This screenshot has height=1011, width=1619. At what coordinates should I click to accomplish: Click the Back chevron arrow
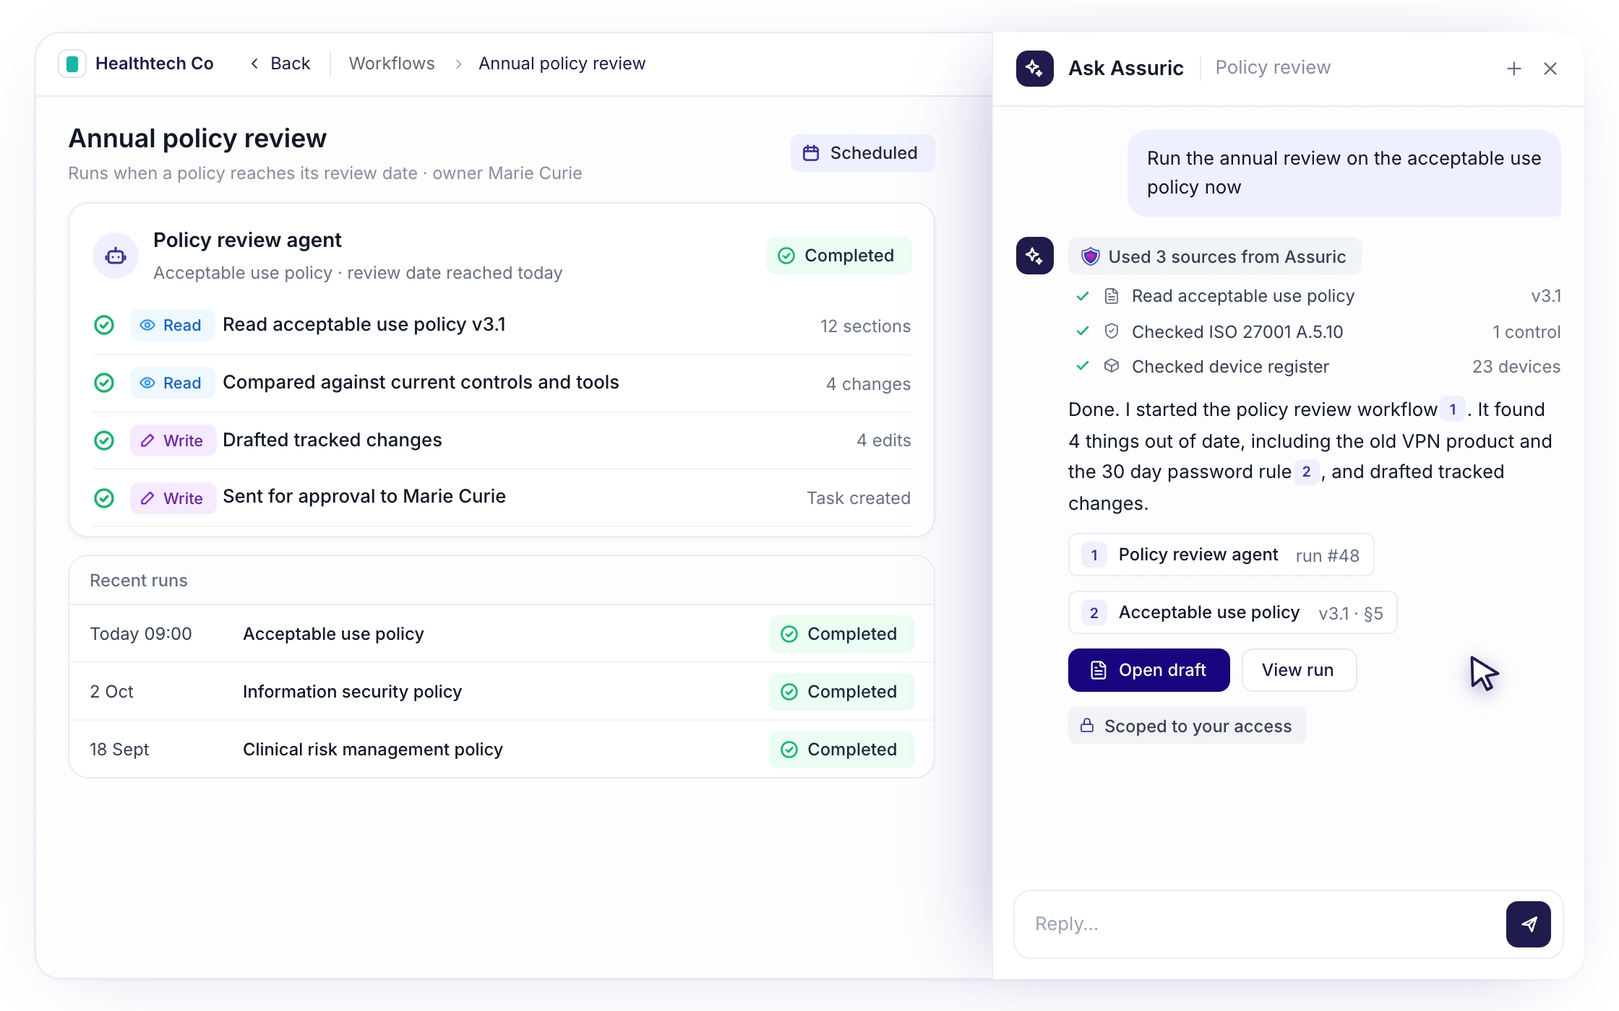254,64
